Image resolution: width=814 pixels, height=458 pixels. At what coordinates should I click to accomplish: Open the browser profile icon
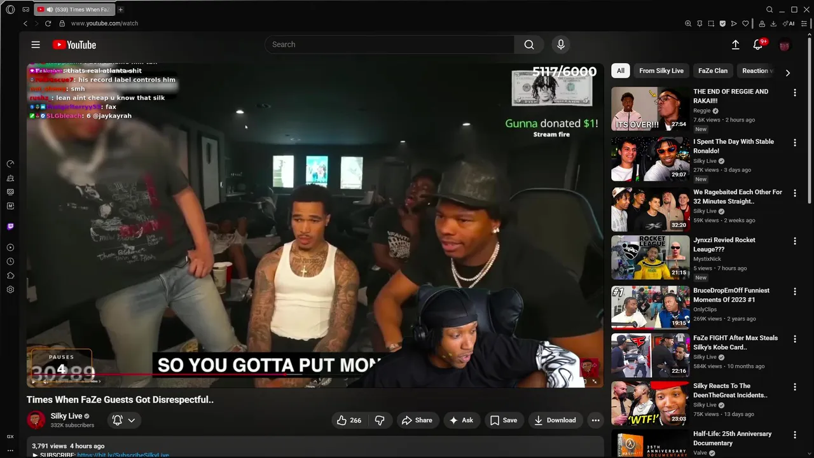762,24
